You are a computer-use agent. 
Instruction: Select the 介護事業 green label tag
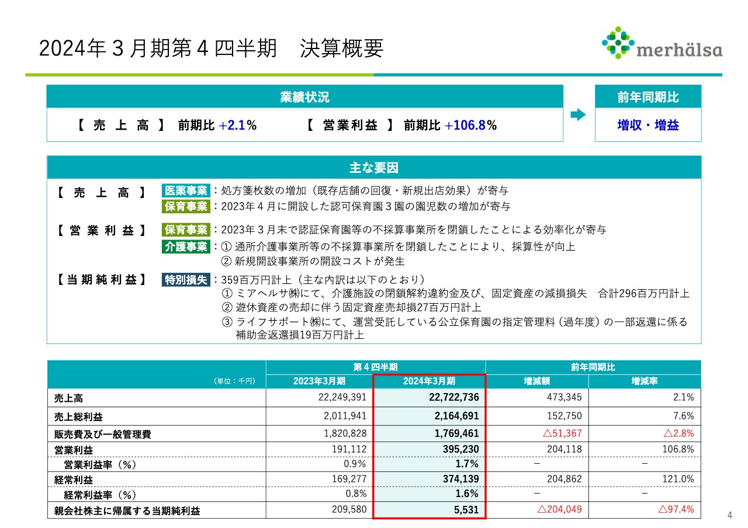pyautogui.click(x=186, y=246)
